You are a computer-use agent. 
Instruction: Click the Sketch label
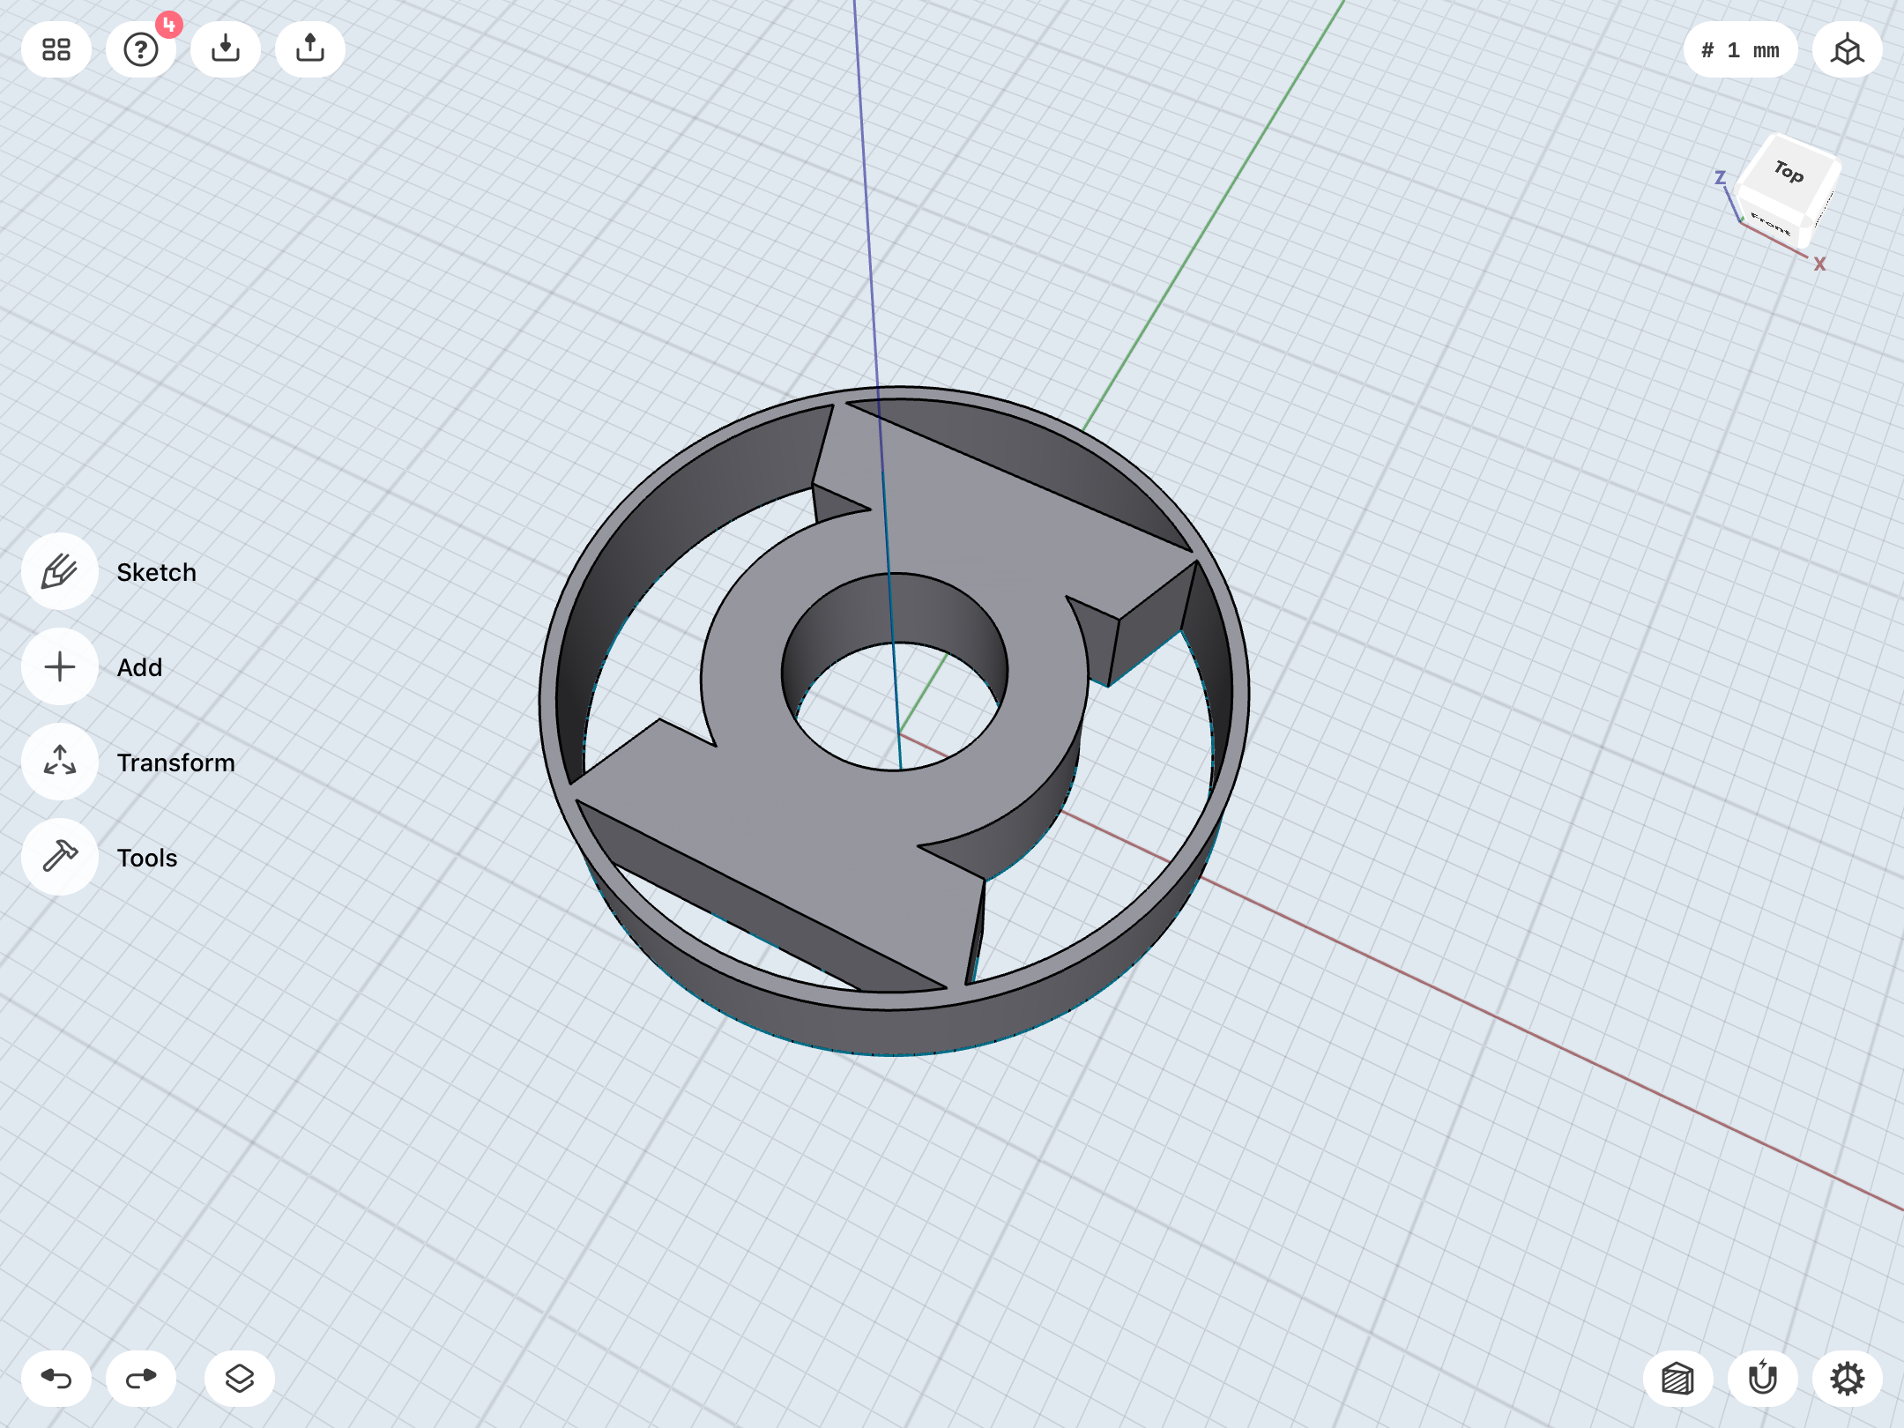(157, 572)
